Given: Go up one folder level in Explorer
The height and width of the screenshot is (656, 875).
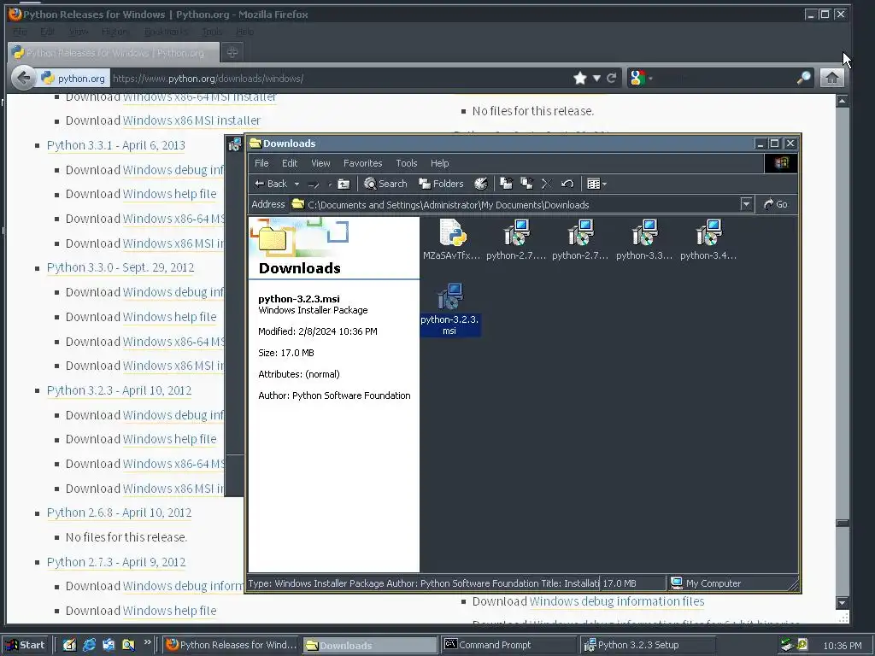Looking at the screenshot, I should click(344, 184).
